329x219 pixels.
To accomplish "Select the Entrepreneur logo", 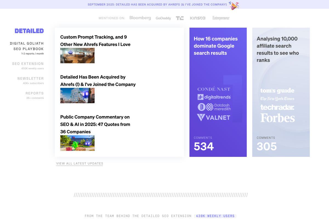I will coord(221,18).
